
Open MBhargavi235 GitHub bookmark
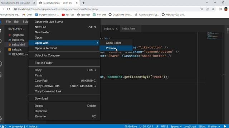point(174,15)
